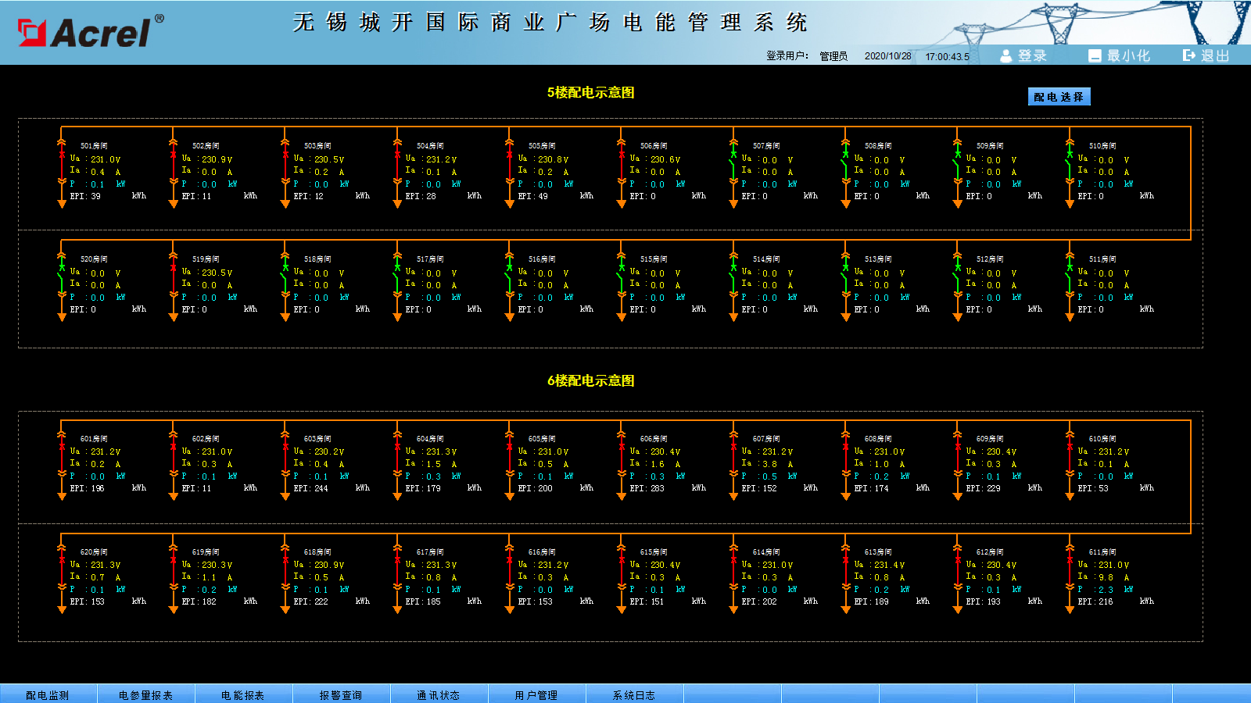Toggle the open switch for room 510
The image size is (1251, 703).
tap(1070, 166)
